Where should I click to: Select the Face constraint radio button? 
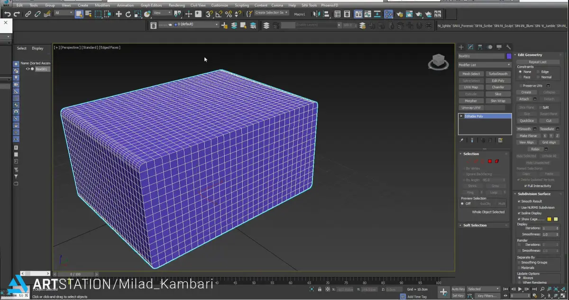pyautogui.click(x=520, y=77)
